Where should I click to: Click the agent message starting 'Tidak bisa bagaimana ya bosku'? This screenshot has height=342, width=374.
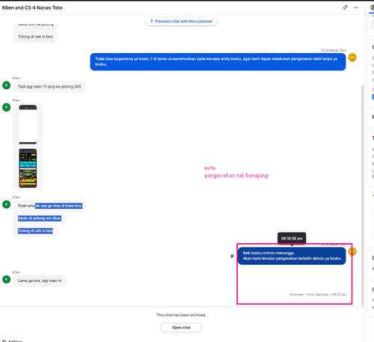click(218, 61)
